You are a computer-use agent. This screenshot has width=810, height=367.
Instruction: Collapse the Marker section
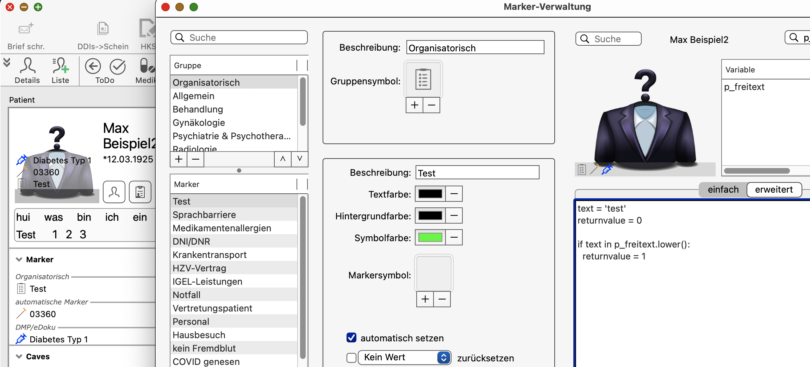(19, 259)
